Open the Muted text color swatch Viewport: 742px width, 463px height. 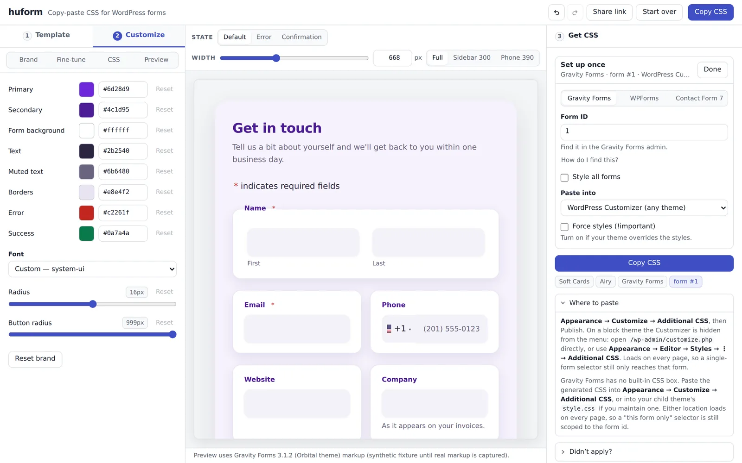pyautogui.click(x=87, y=172)
